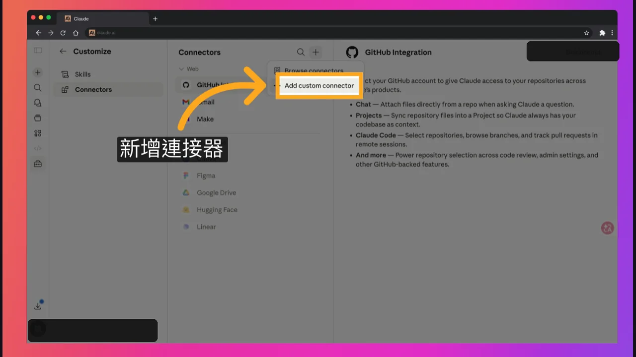Click the Gmail logo icon

(186, 102)
